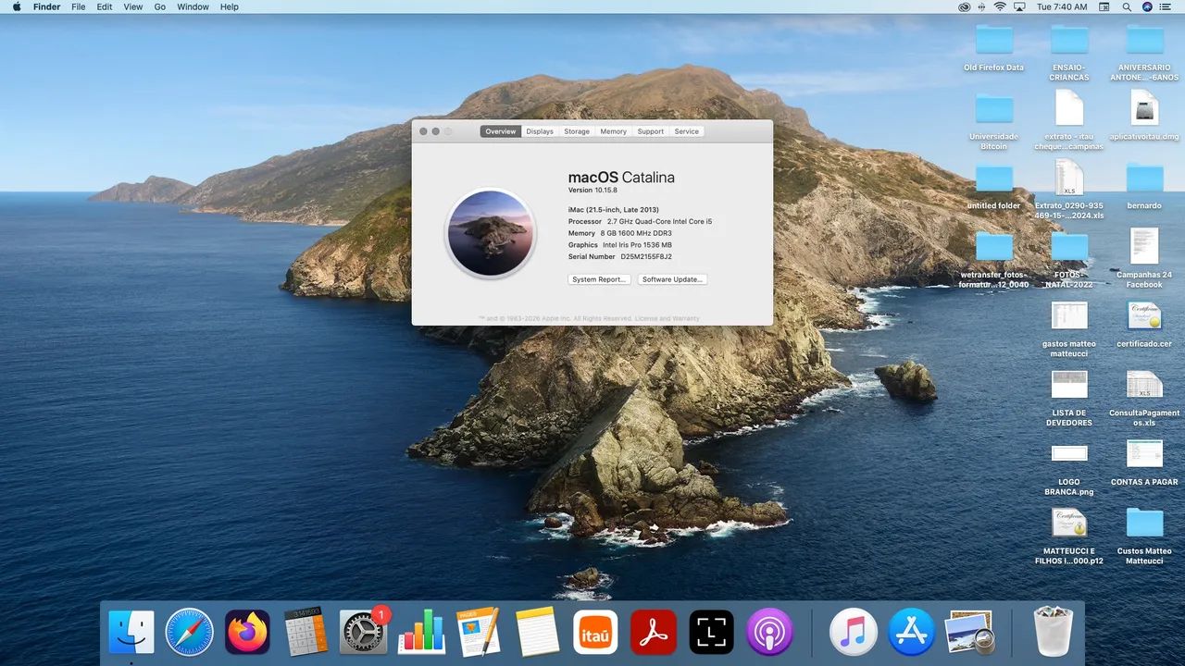1185x666 pixels.
Task: Launch Safari from the Dock
Action: point(189,633)
